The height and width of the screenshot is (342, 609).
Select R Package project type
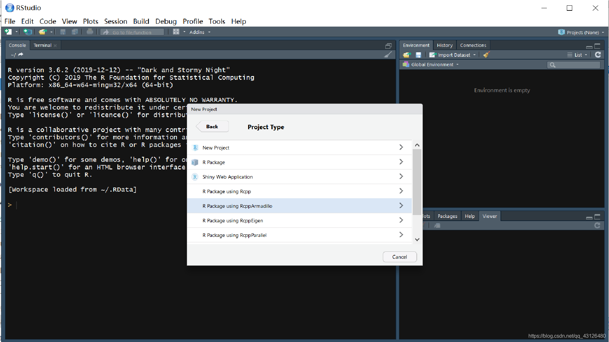click(x=299, y=162)
